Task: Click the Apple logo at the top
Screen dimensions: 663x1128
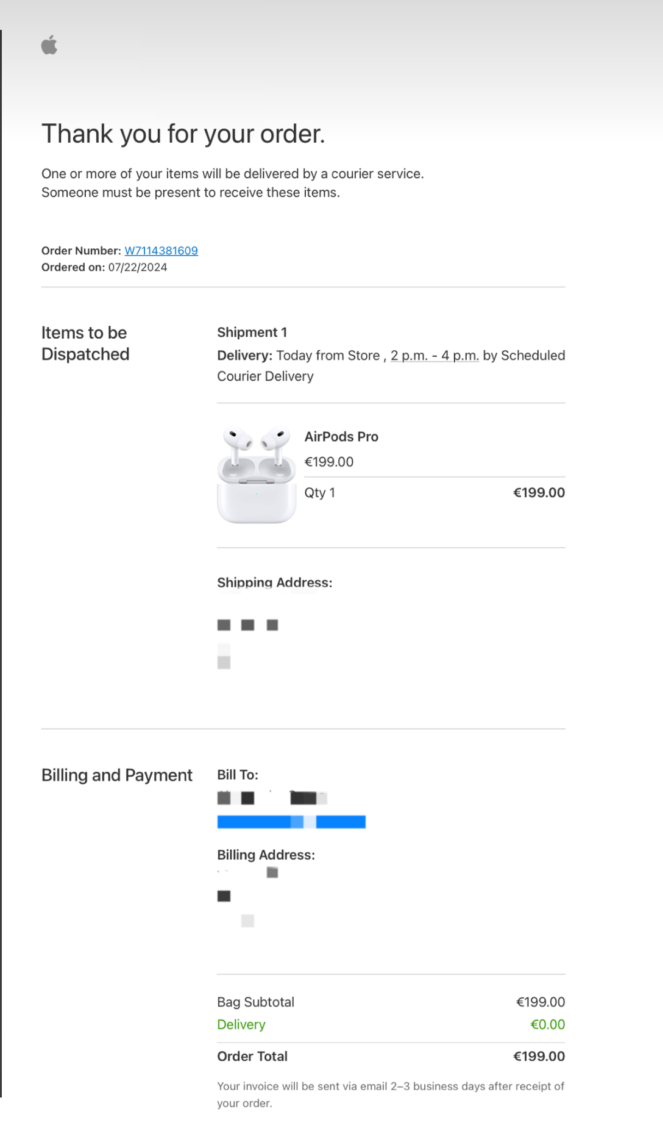Action: point(49,45)
